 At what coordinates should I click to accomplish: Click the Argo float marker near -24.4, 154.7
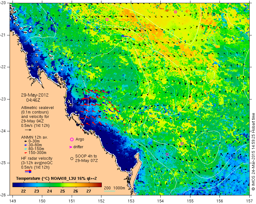tap(182, 143)
